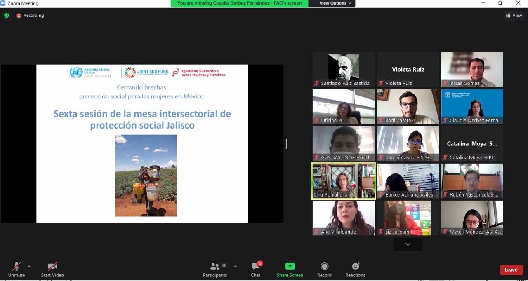Image resolution: width=528 pixels, height=281 pixels.
Task: Show more participants with down chevron
Action: coord(408,244)
